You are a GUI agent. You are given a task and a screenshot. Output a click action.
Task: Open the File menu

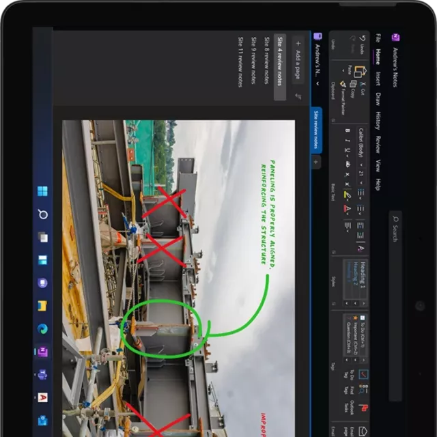pyautogui.click(x=378, y=38)
